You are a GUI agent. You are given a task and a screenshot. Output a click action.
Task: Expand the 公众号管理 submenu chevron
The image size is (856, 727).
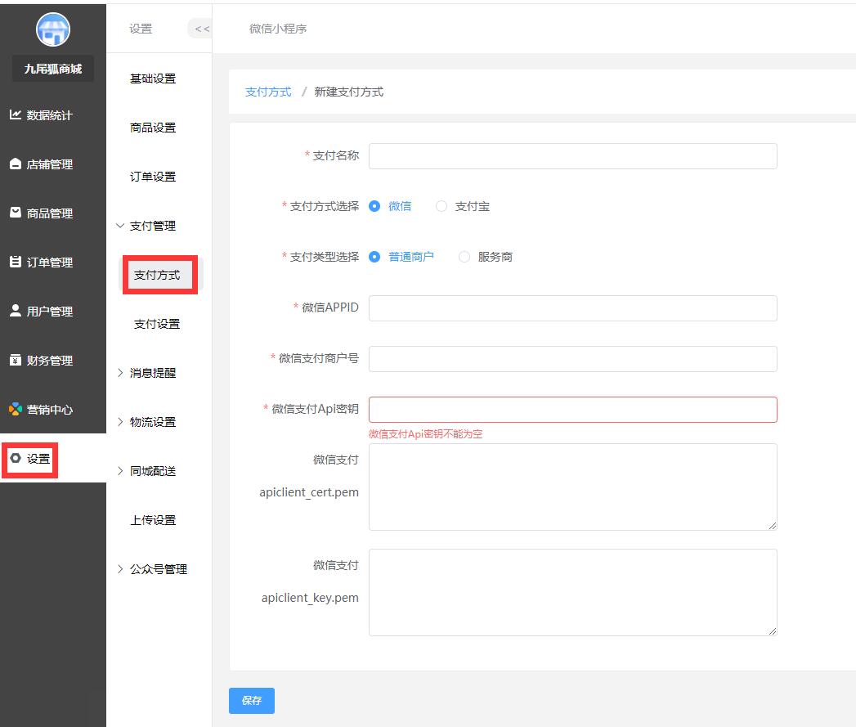pyautogui.click(x=120, y=569)
